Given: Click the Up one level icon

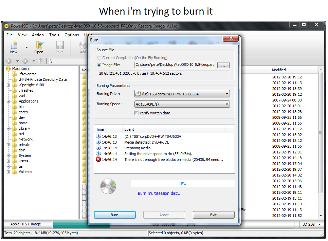Looking at the screenshot, I should 40,61.
